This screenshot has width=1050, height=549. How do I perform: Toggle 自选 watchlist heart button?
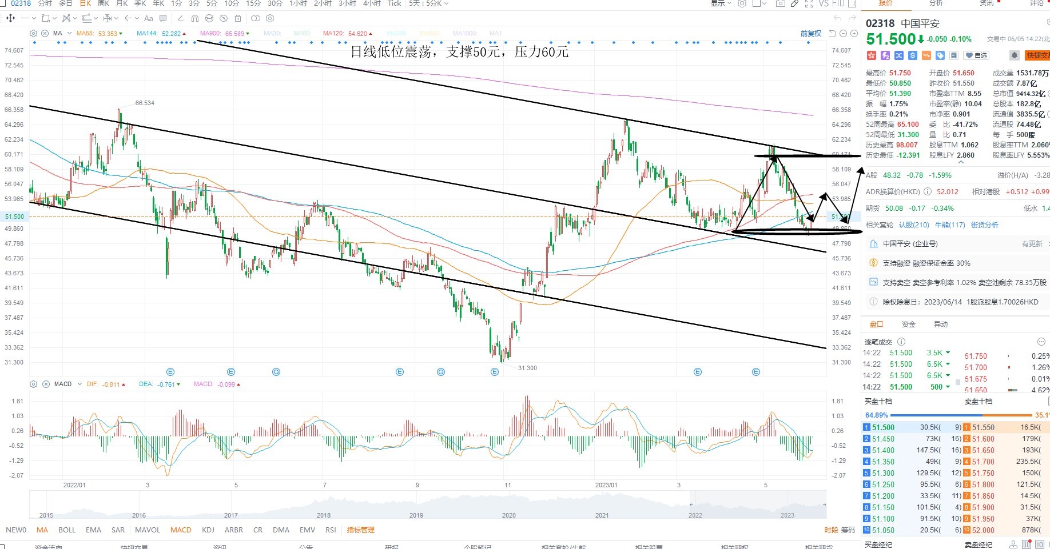pyautogui.click(x=976, y=55)
